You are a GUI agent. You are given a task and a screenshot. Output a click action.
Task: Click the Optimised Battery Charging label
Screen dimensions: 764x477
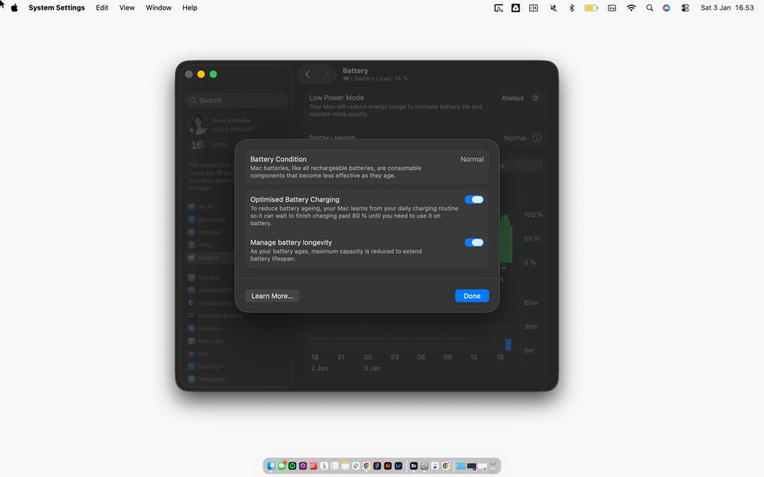(x=294, y=200)
